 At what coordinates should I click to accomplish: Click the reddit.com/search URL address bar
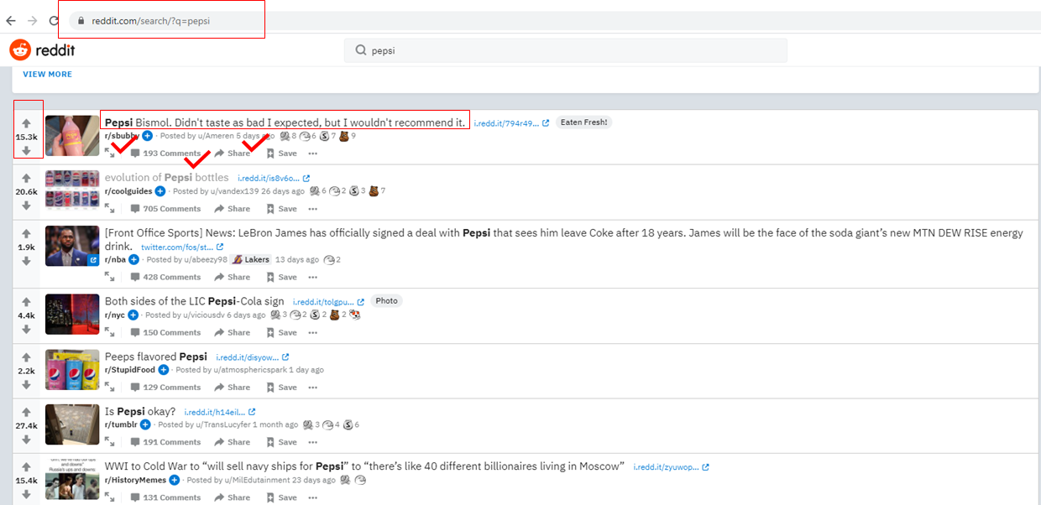[150, 21]
